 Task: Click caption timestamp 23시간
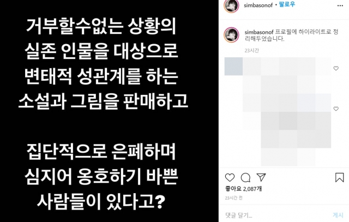[x=252, y=51]
